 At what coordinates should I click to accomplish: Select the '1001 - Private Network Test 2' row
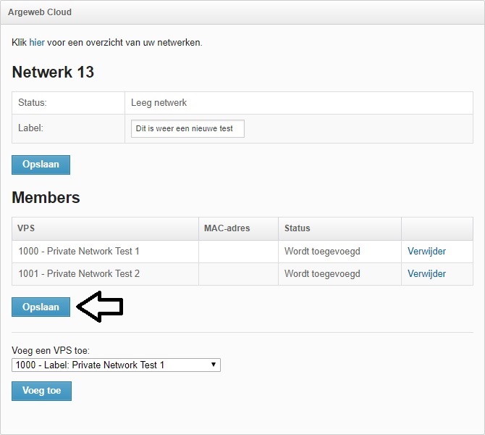[x=242, y=274]
